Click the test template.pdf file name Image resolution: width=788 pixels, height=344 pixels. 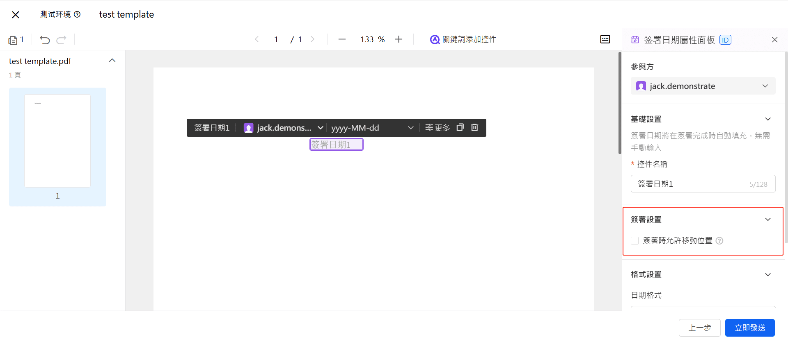pyautogui.click(x=40, y=61)
